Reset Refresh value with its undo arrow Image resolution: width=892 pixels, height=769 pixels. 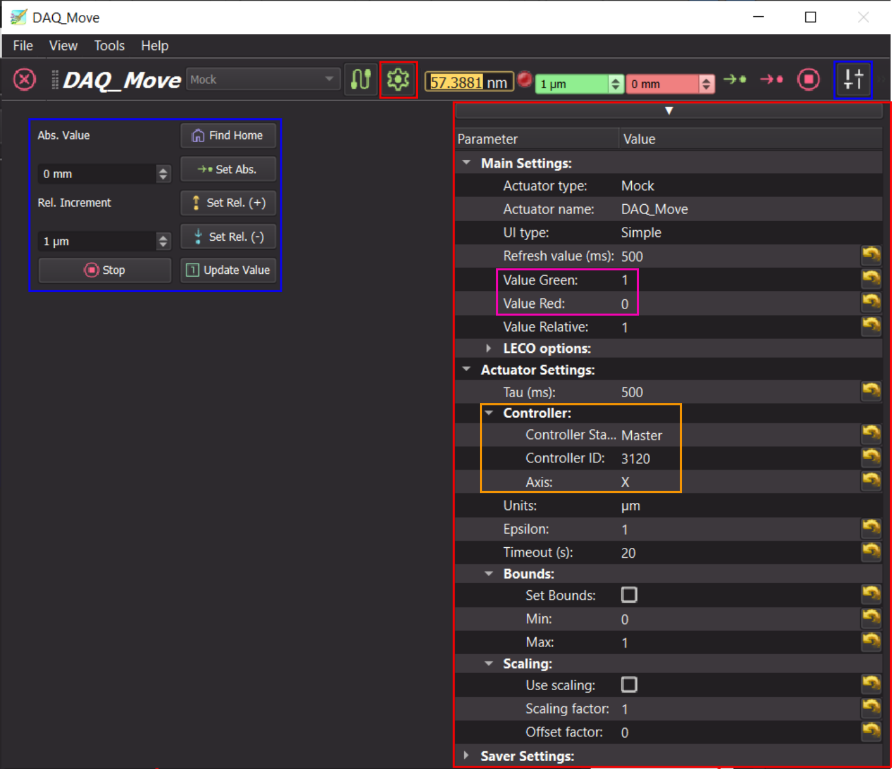[871, 255]
